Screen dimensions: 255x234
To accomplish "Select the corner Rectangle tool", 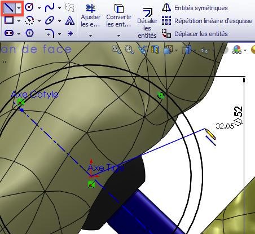I will pyautogui.click(x=9, y=20).
